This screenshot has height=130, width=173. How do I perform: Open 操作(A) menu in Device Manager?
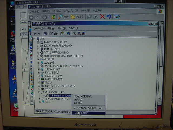pos(51,28)
